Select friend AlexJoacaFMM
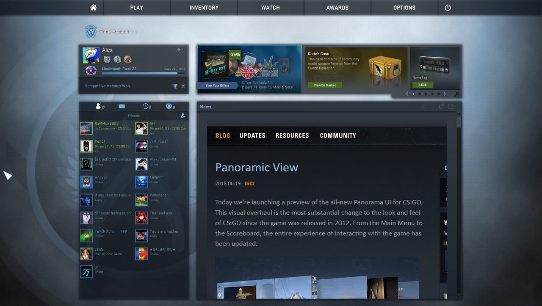 pos(161,164)
